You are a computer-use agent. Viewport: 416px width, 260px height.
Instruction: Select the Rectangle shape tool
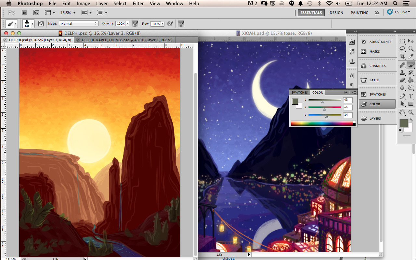(x=411, y=104)
